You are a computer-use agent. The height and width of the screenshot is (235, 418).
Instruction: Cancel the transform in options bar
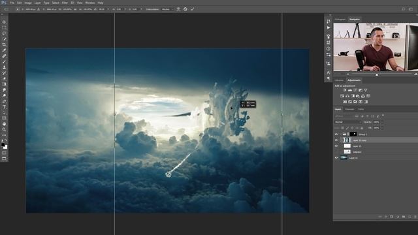pyautogui.click(x=185, y=9)
